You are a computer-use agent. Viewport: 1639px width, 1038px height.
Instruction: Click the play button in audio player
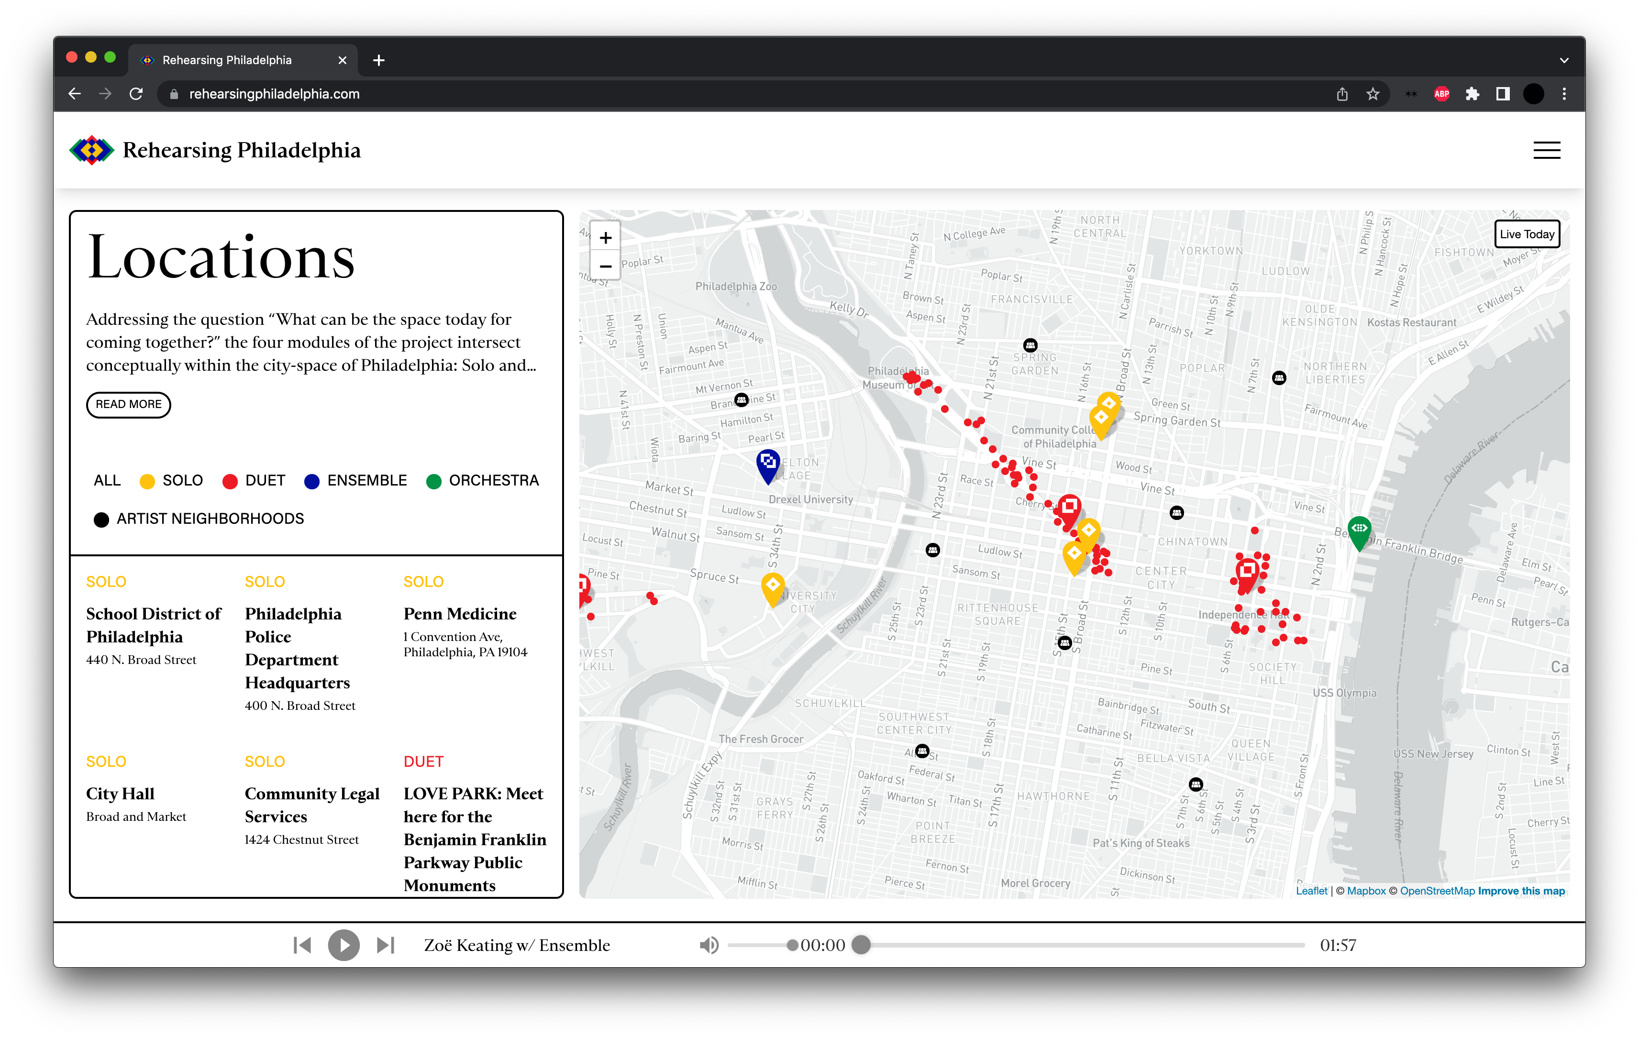point(343,945)
